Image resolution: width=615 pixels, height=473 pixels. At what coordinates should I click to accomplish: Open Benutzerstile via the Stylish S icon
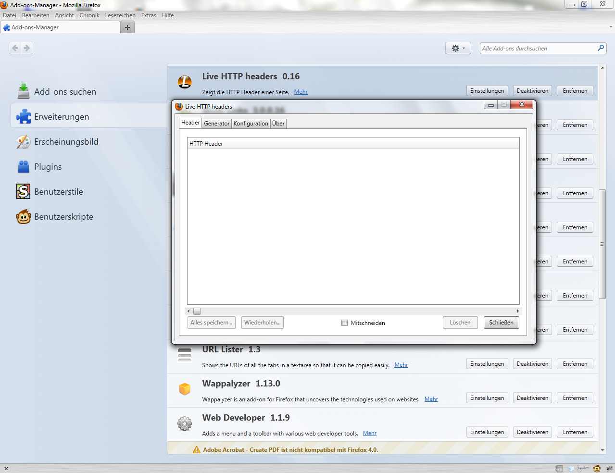(x=23, y=191)
